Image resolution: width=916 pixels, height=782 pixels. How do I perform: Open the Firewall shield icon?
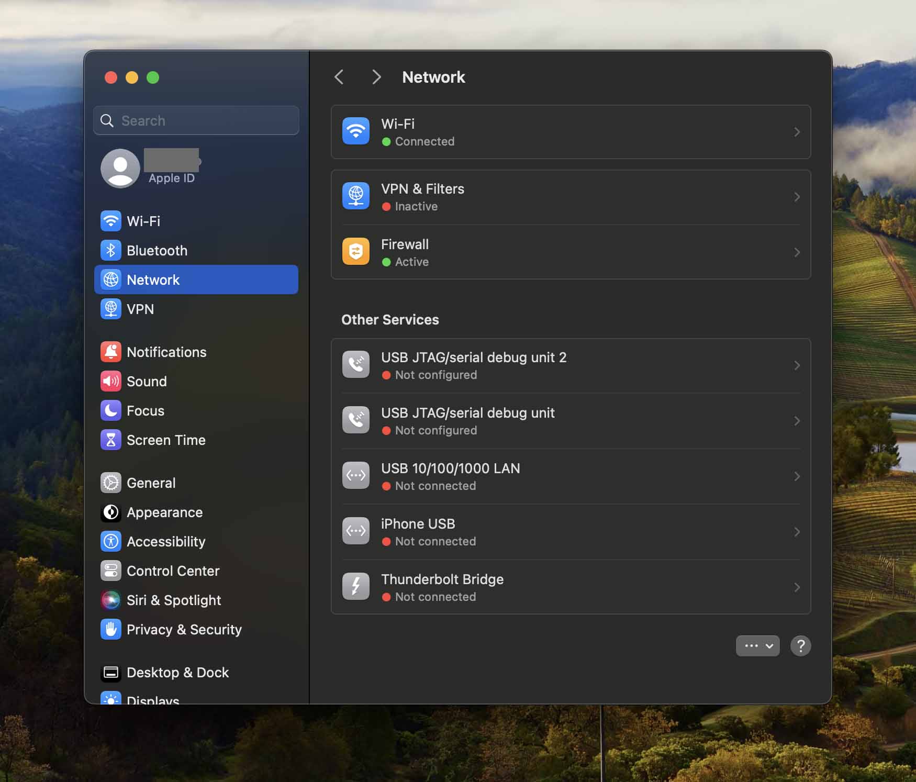point(355,252)
